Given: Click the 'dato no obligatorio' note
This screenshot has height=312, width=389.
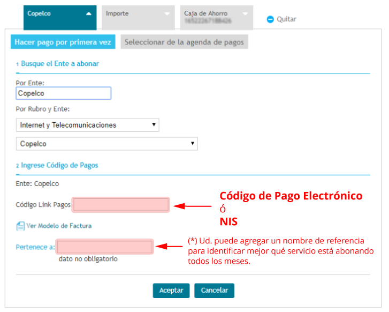Looking at the screenshot, I should [88, 259].
